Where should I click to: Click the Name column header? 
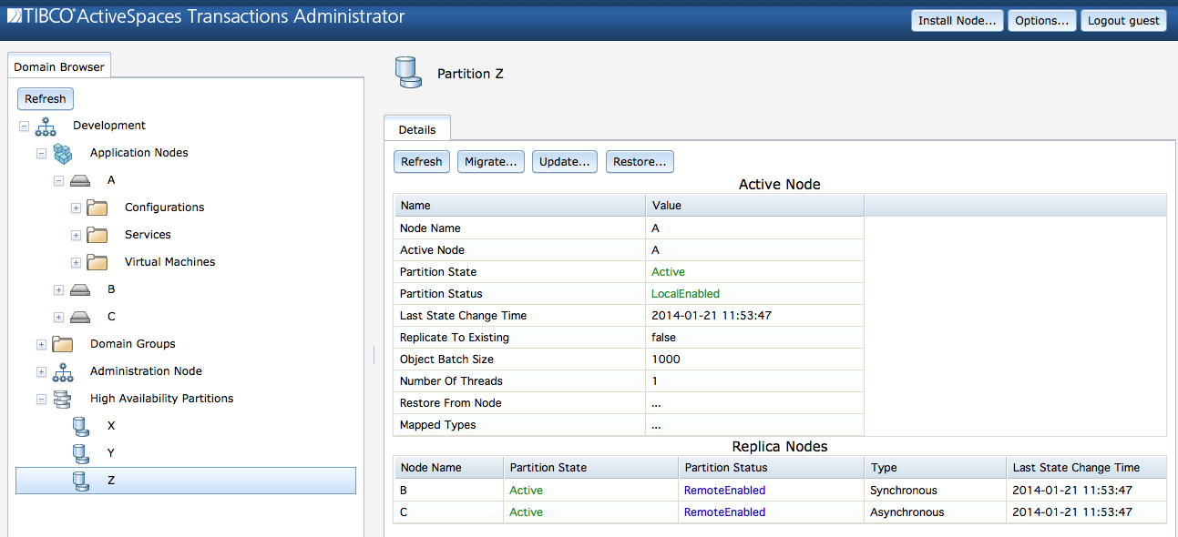519,206
